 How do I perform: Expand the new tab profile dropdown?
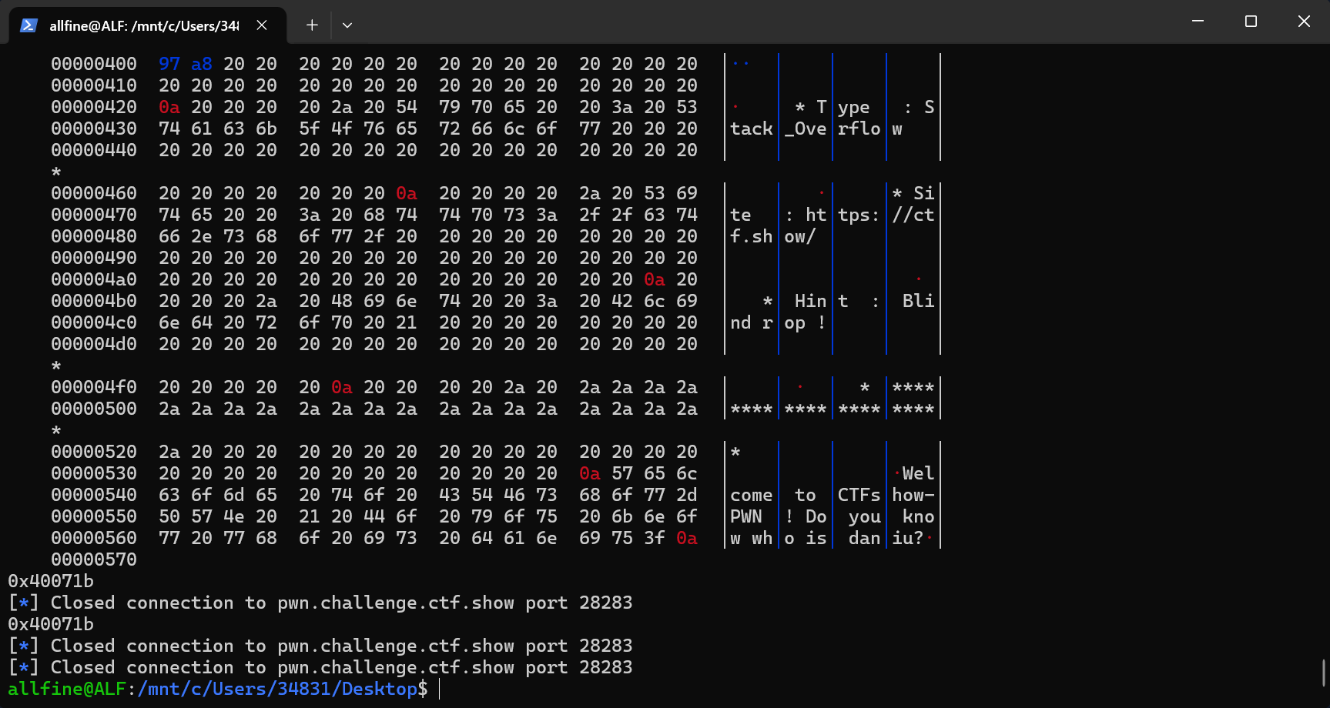tap(347, 25)
